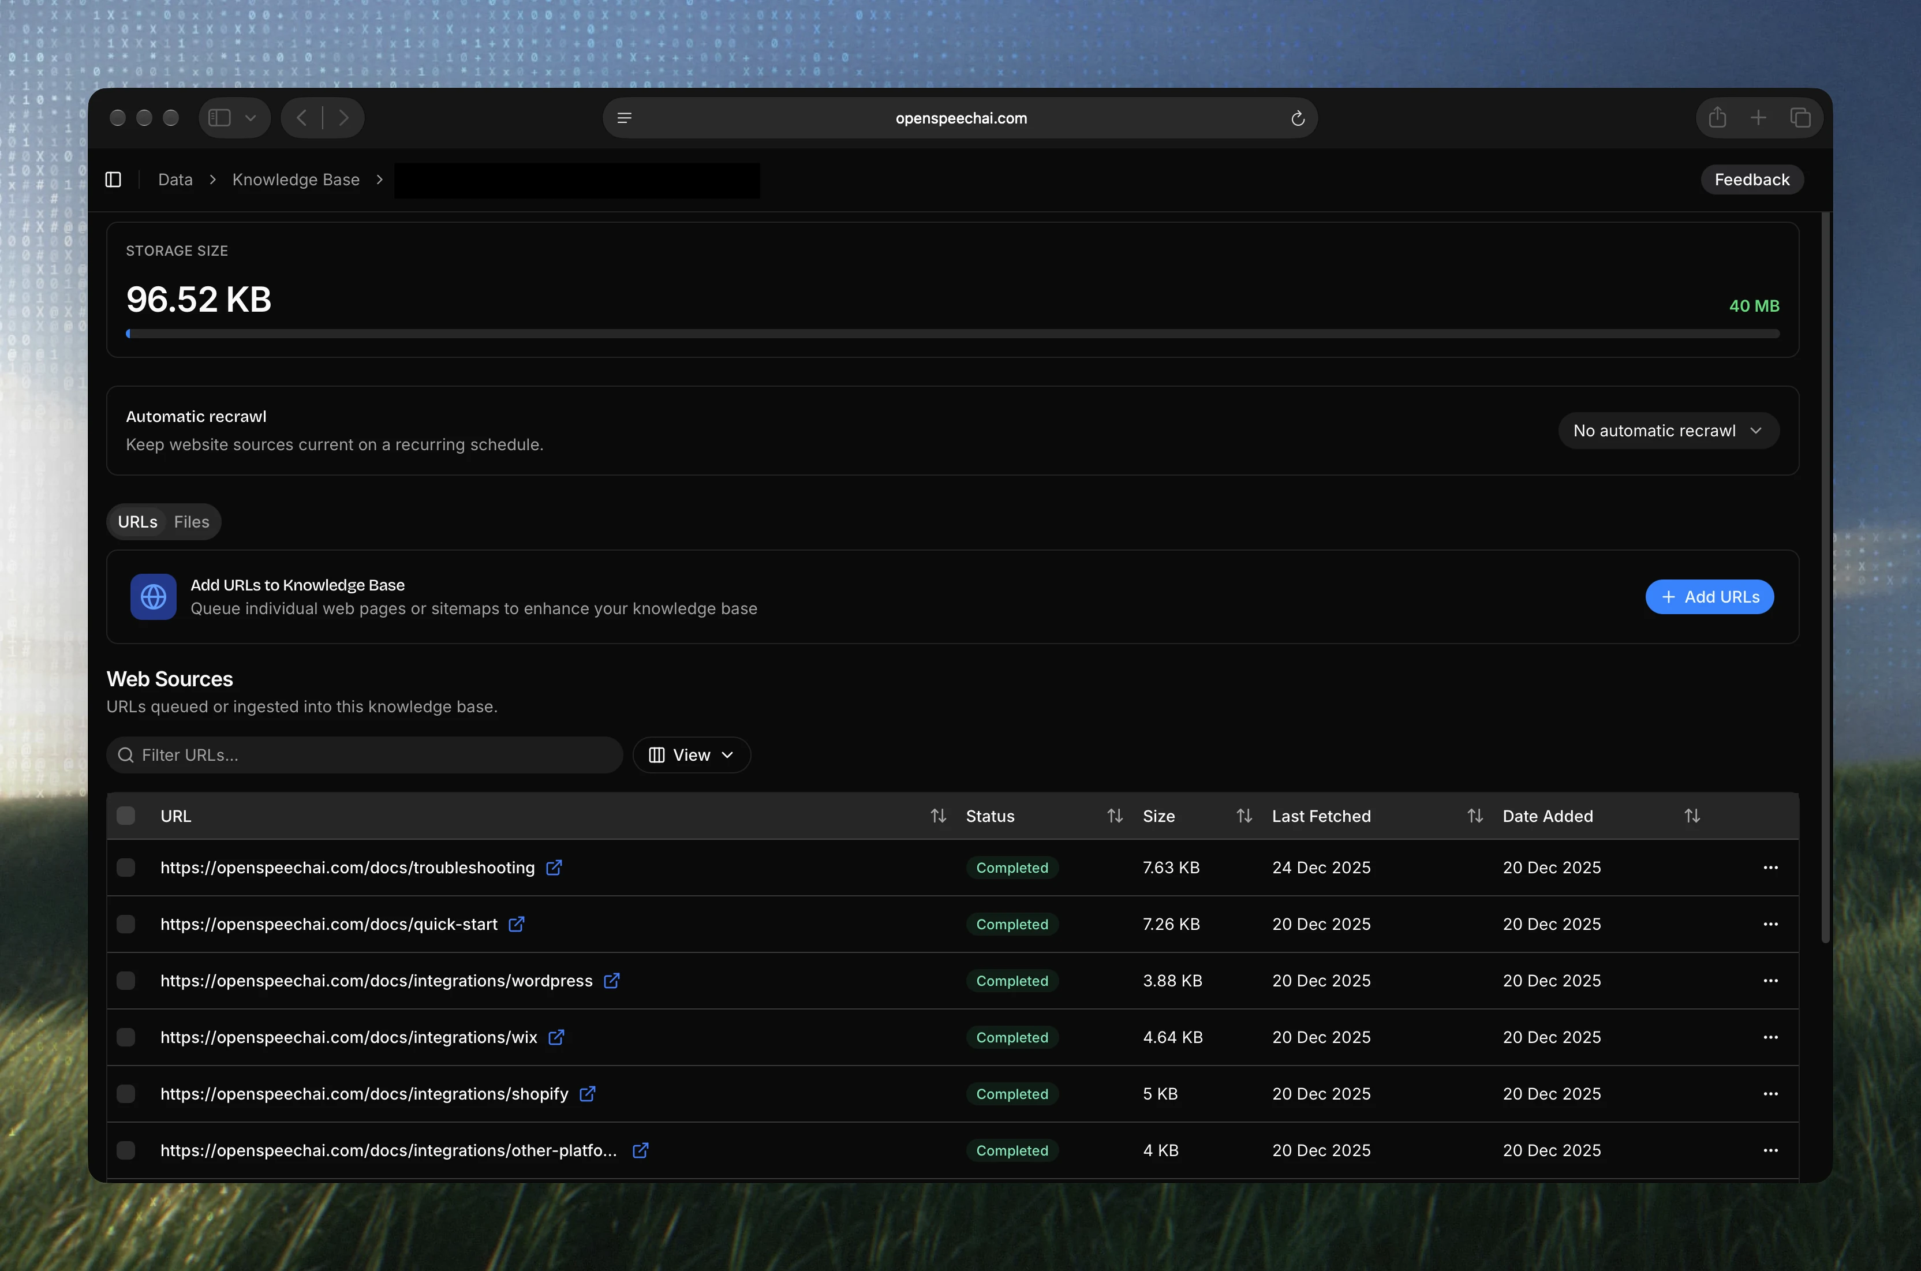
Task: Click the storage size progress bar
Action: pyautogui.click(x=952, y=333)
